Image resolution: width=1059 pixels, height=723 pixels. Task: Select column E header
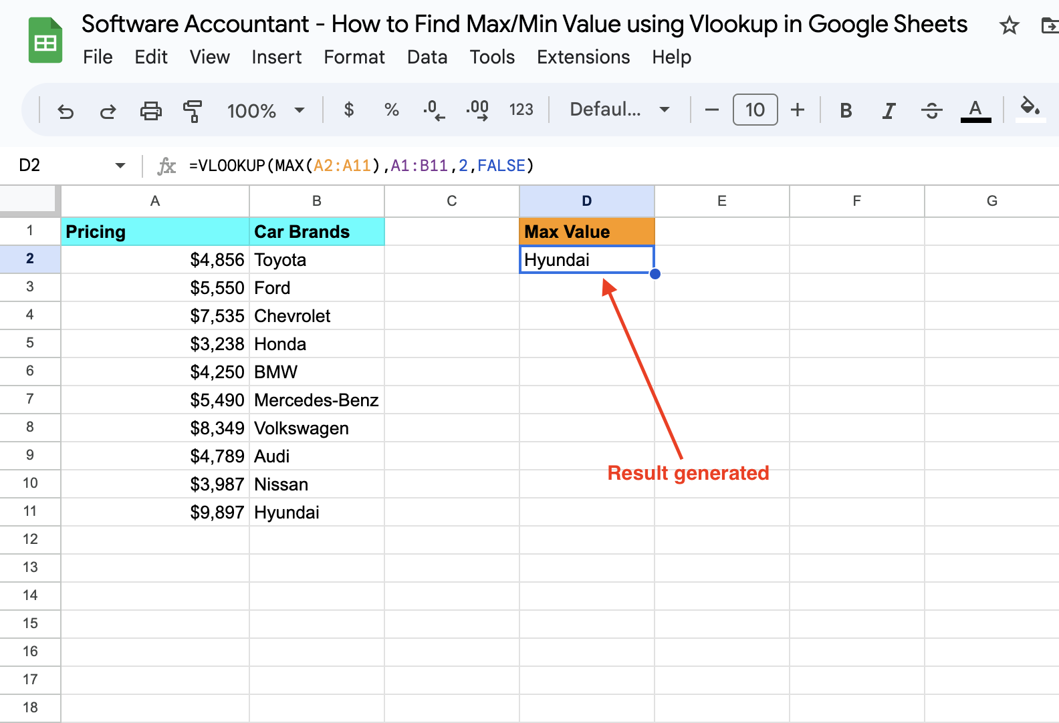722,201
